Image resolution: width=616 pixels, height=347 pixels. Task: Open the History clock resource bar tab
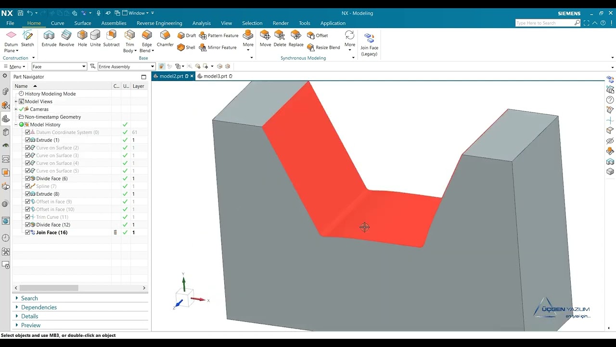[6, 238]
